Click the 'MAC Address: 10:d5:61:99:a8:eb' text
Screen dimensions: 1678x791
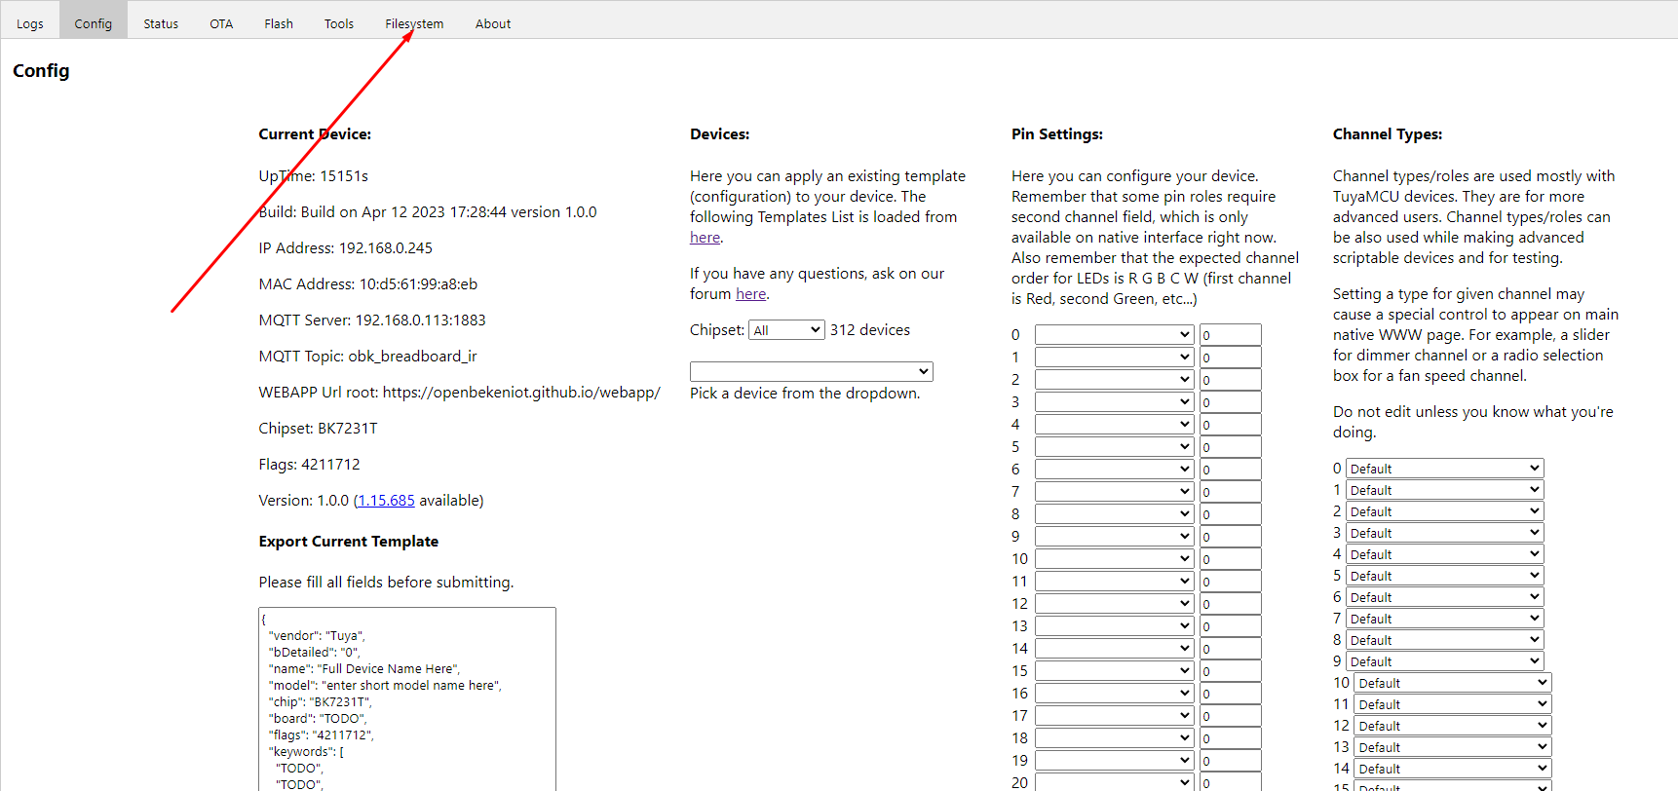click(368, 284)
